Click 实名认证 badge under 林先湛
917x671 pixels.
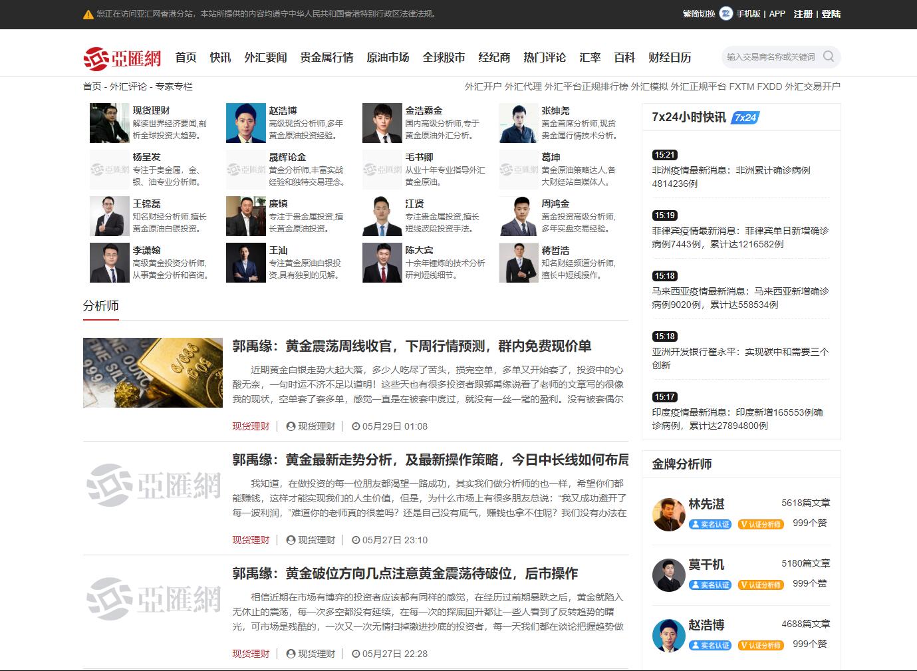(x=710, y=525)
